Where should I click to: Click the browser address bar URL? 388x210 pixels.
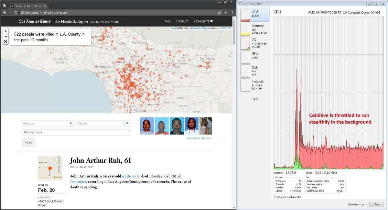point(54,13)
